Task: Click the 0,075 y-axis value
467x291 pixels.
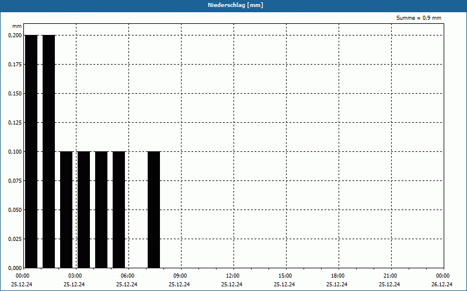Action: [x=15, y=181]
